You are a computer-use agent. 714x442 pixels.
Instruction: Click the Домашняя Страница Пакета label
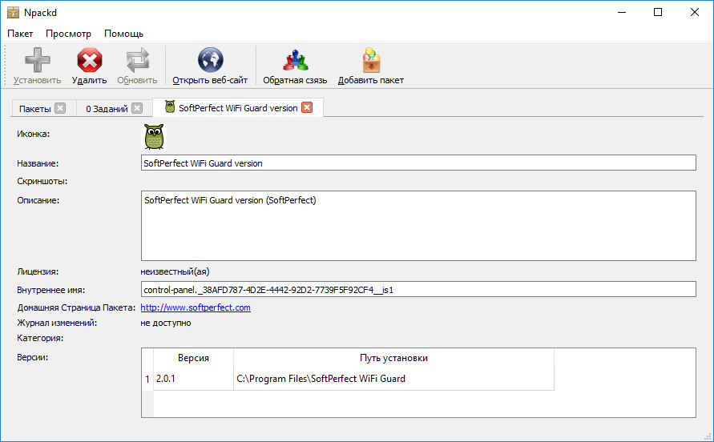pos(76,307)
